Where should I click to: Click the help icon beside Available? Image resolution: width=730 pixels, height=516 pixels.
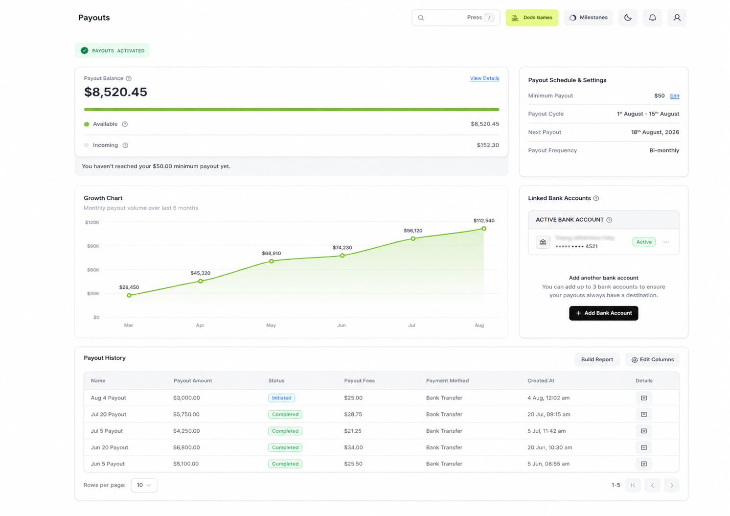pyautogui.click(x=125, y=124)
